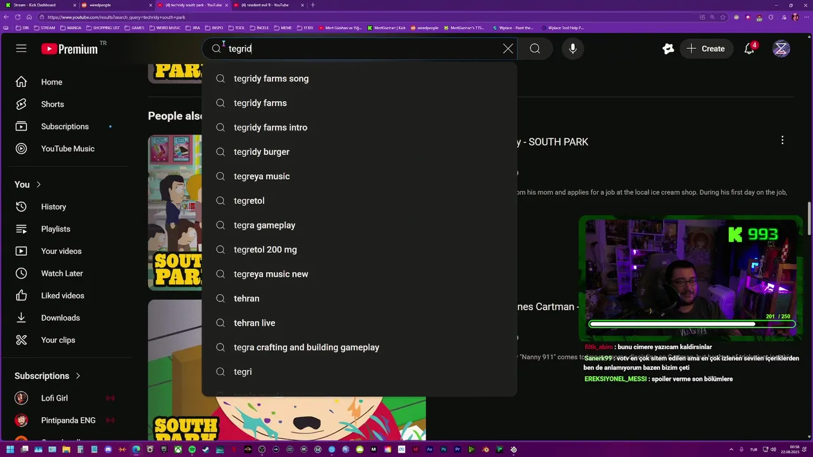Image resolution: width=813 pixels, height=457 pixels.
Task: Open the South Park thumbnail with the crowd
Action: (175, 213)
